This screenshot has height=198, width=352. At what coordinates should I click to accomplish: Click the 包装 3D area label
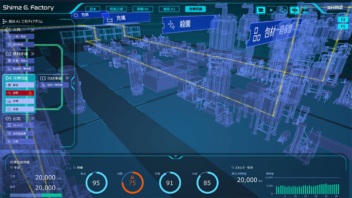pyautogui.click(x=88, y=15)
